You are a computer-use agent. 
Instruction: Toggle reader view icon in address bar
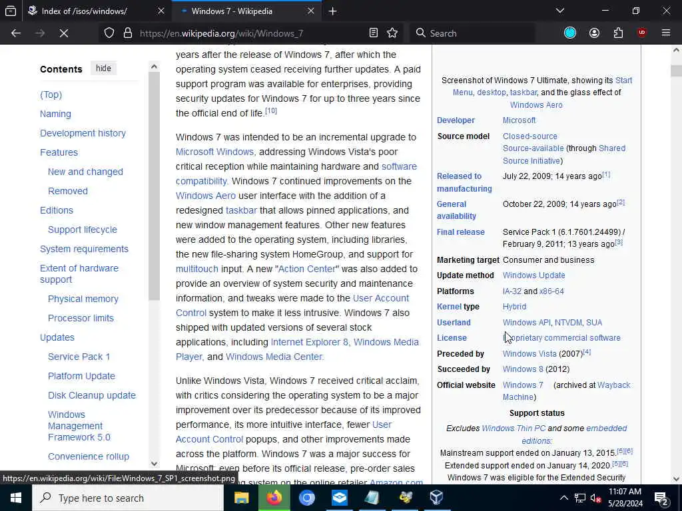coord(373,33)
